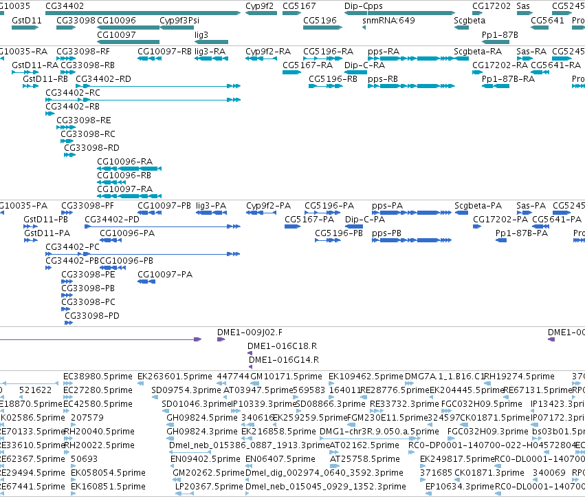The height and width of the screenshot is (497, 585).
Task: Open the CG10096-PA protein label
Action: click(127, 233)
